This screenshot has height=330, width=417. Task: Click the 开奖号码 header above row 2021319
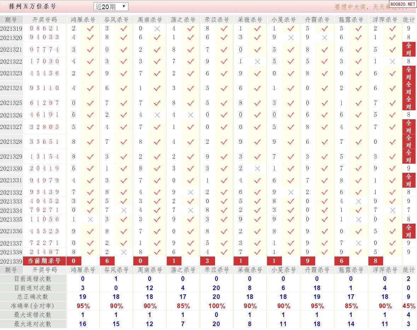(45, 20)
